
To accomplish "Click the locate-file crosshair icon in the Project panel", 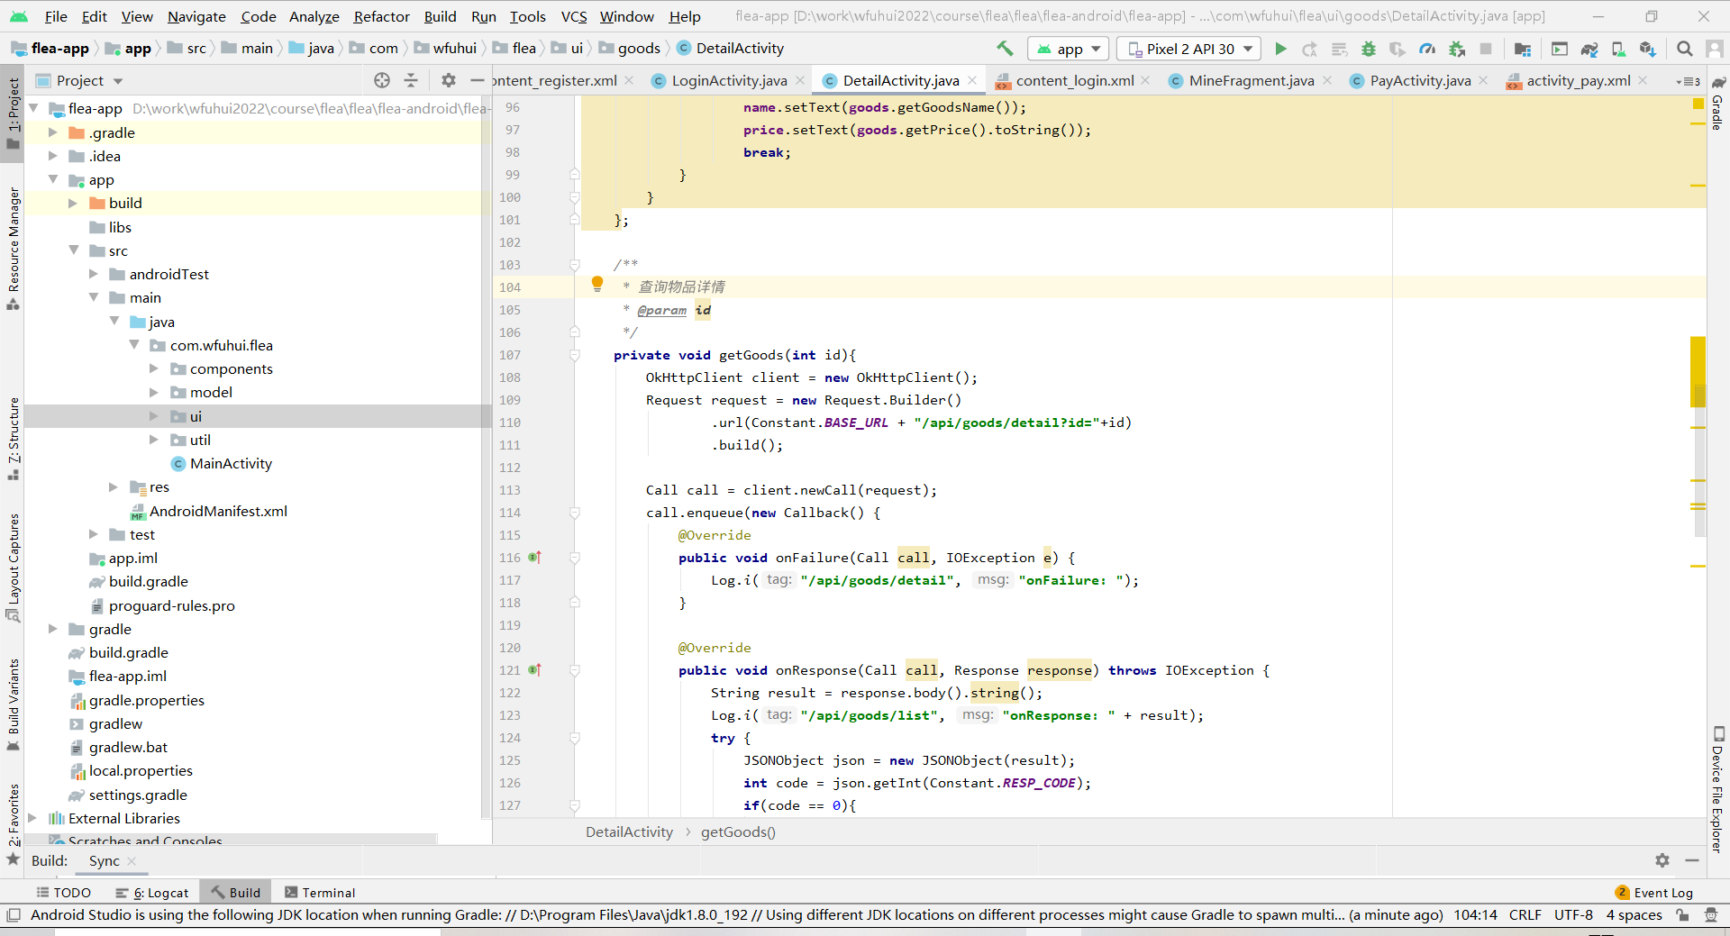I will coord(382,81).
